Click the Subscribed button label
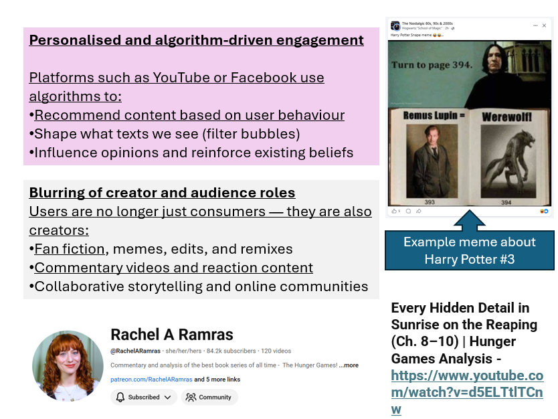 [x=144, y=397]
